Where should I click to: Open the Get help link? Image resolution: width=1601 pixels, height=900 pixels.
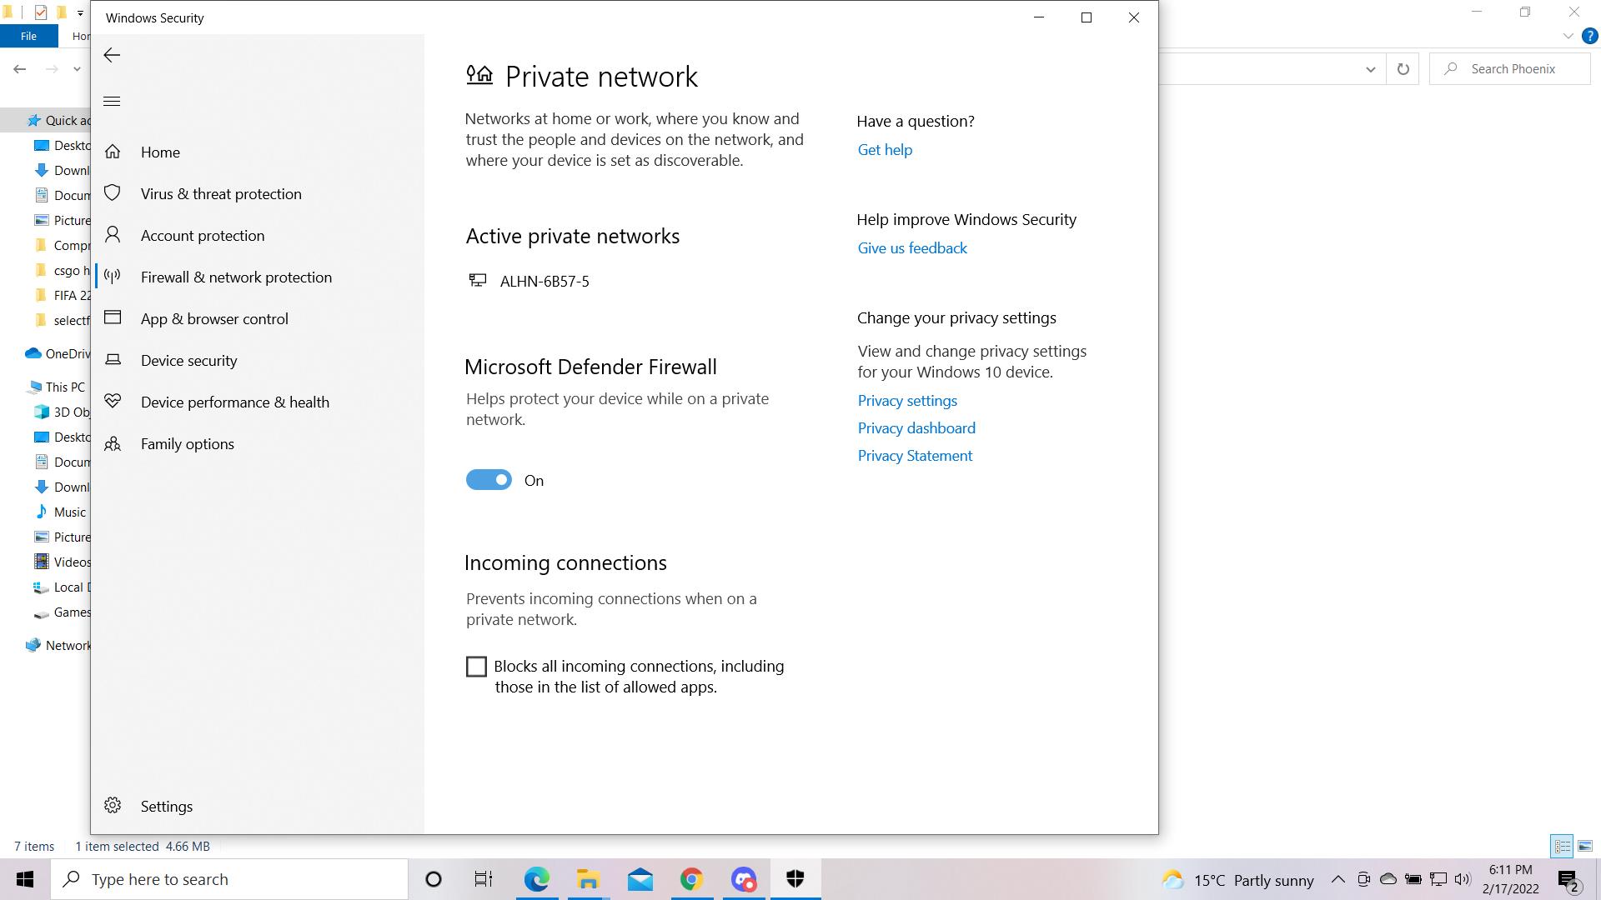click(x=885, y=150)
